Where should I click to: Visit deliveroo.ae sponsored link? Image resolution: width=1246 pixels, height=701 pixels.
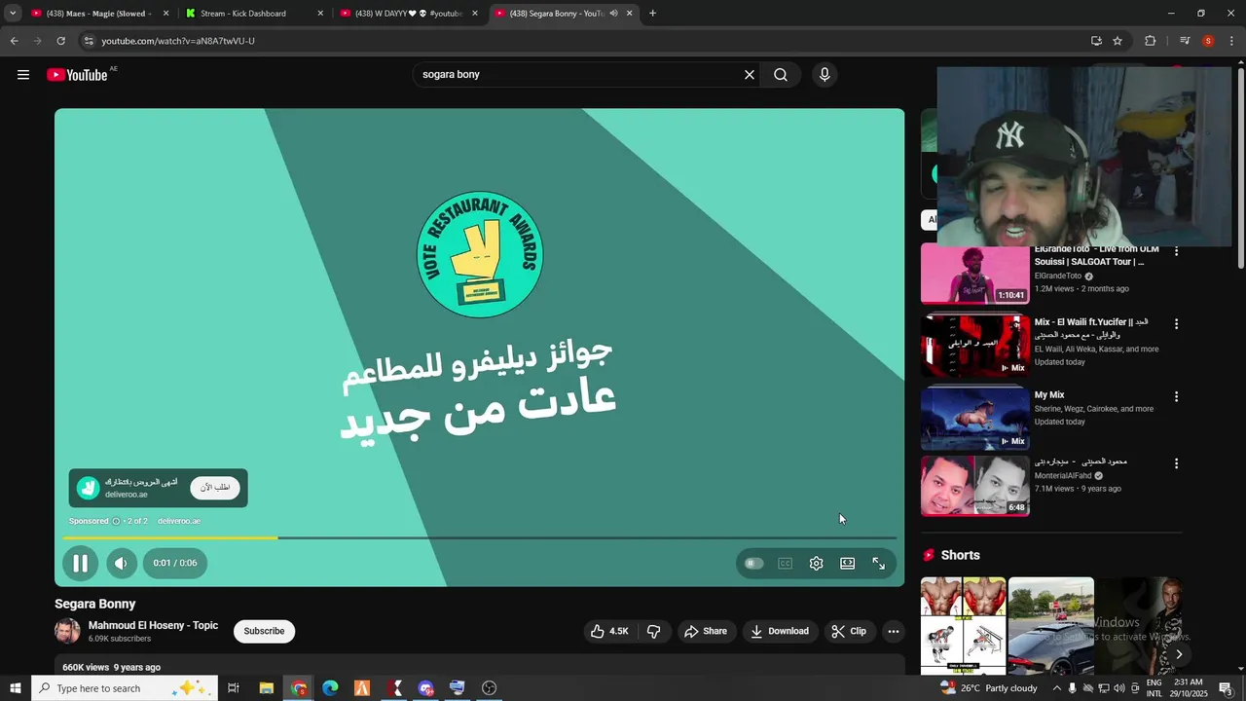(179, 521)
